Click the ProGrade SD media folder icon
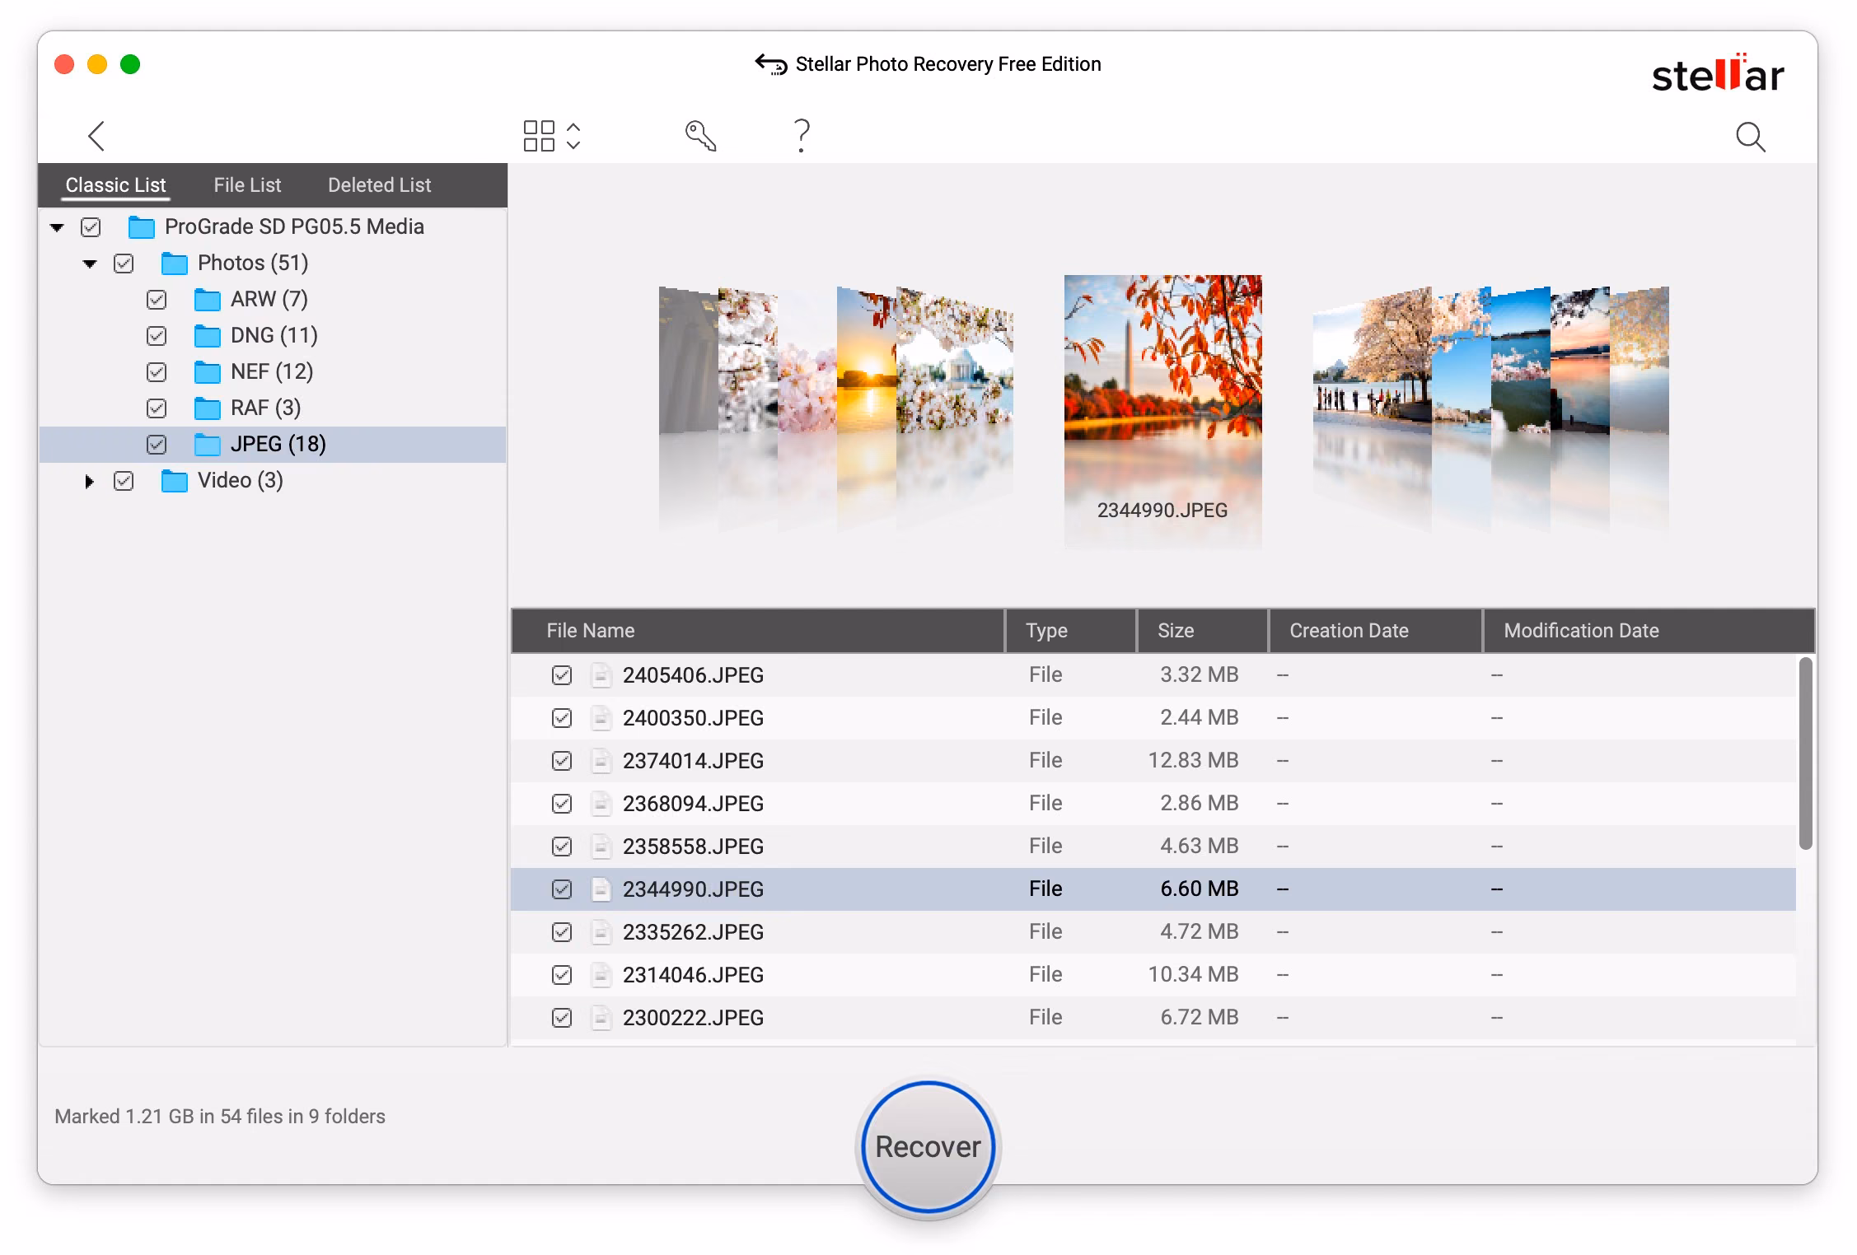This screenshot has width=1857, height=1255. (x=142, y=226)
